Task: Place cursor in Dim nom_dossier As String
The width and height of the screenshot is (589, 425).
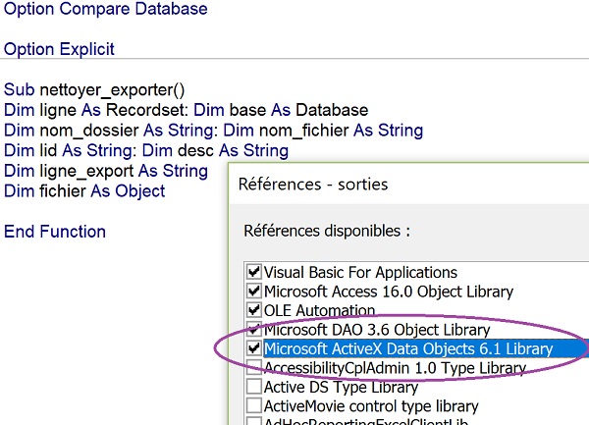Action: click(x=108, y=131)
